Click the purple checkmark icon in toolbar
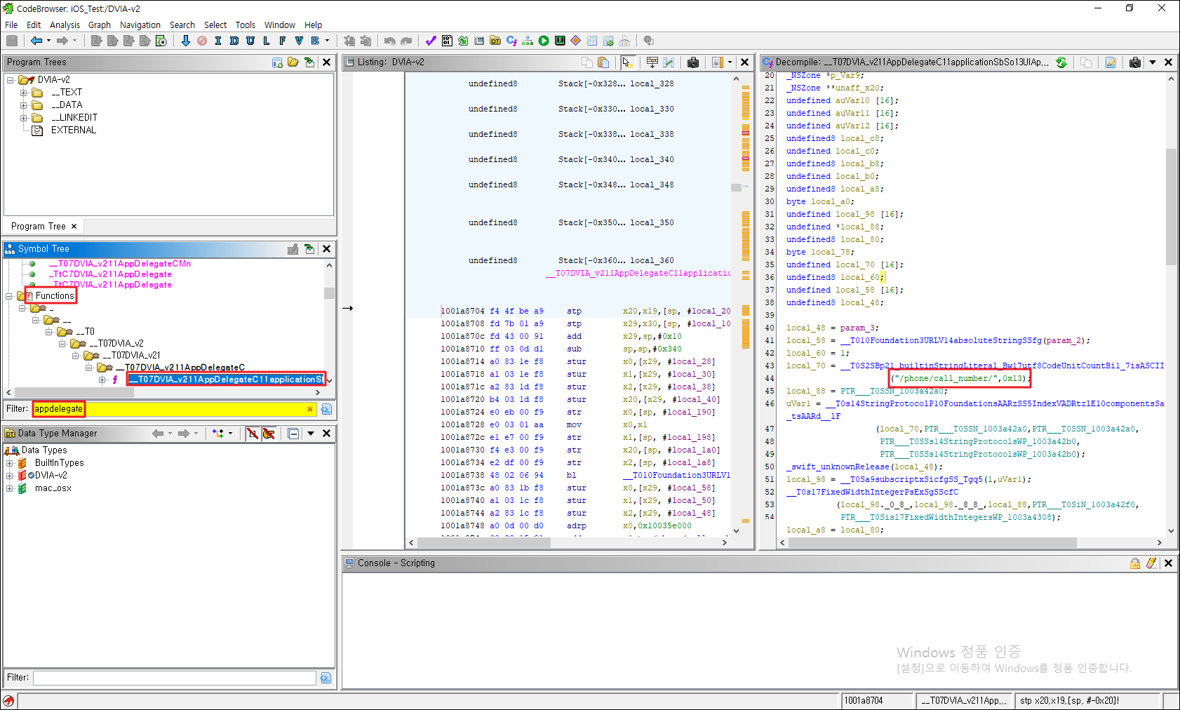 pyautogui.click(x=430, y=41)
